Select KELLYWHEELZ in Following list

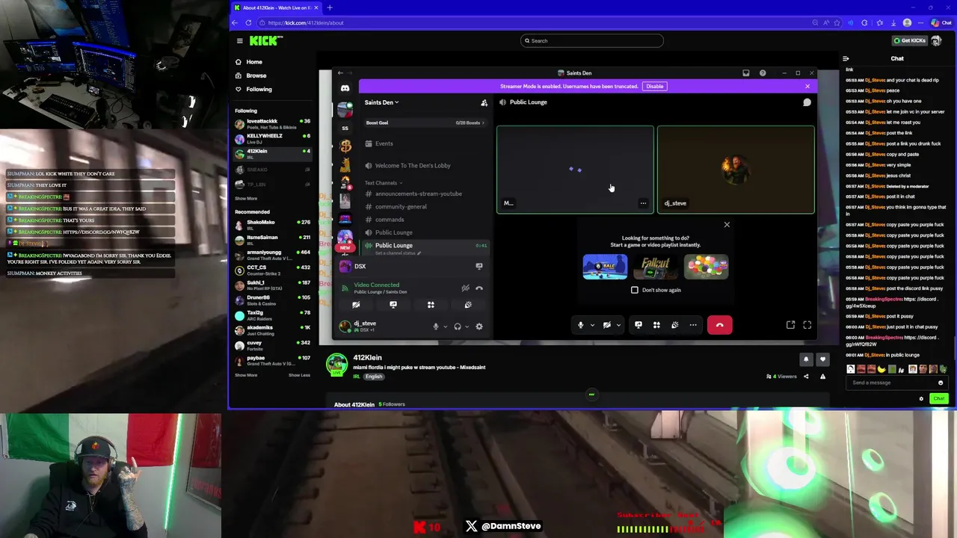272,139
